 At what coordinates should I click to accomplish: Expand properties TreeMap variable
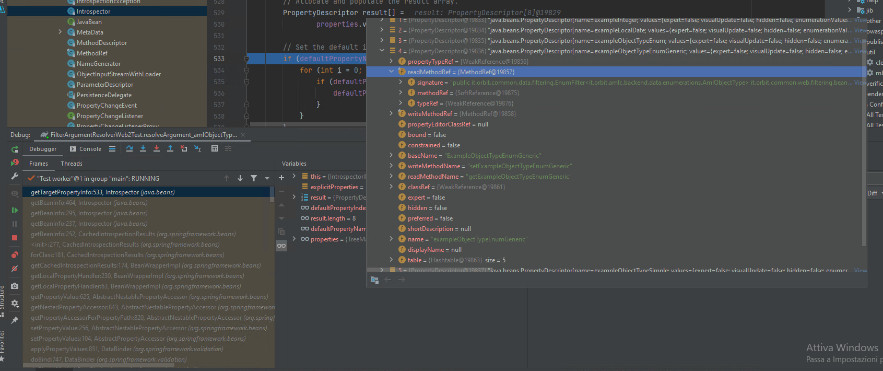coord(294,239)
